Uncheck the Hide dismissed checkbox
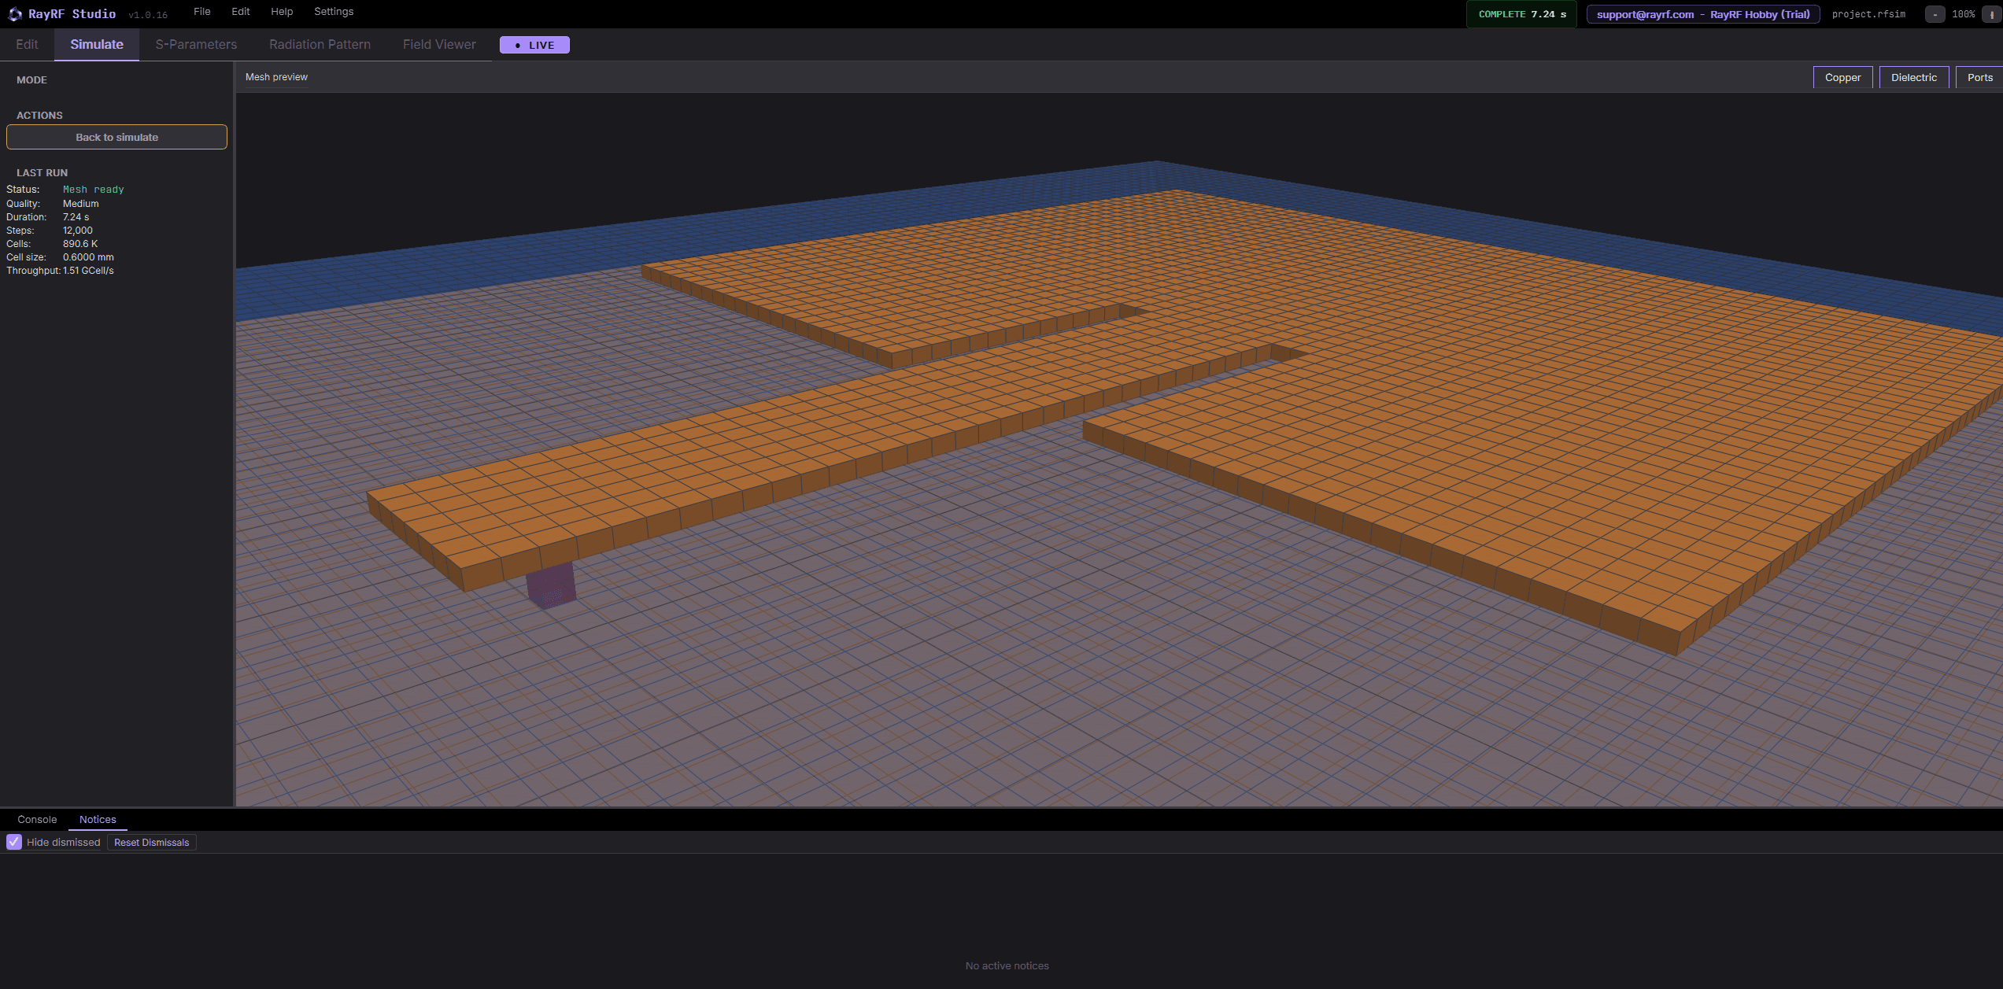Image resolution: width=2003 pixels, height=989 pixels. [14, 842]
